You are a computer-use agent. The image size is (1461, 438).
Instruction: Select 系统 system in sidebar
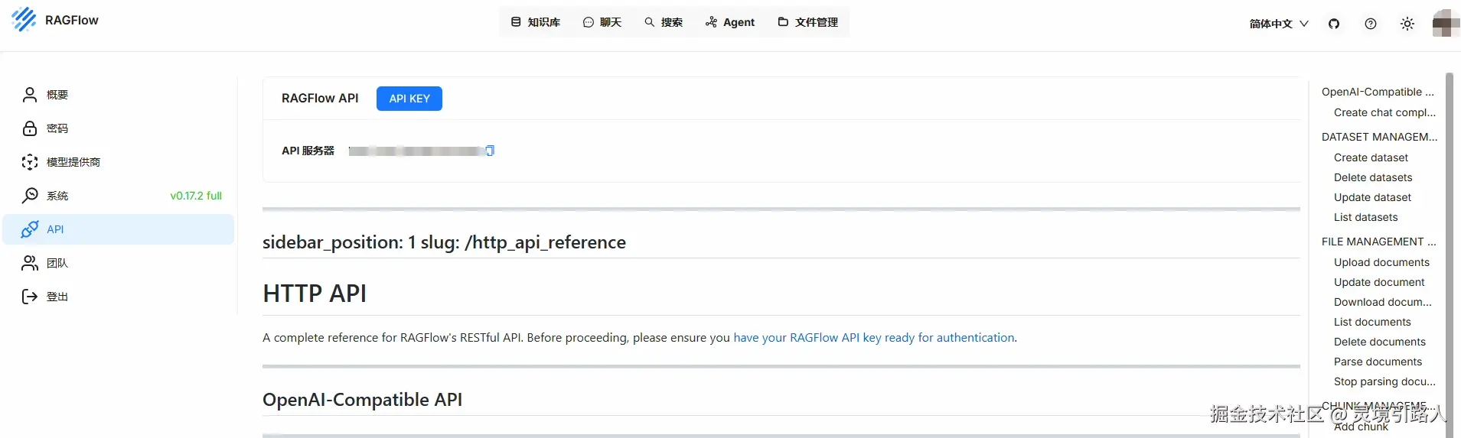click(x=119, y=196)
